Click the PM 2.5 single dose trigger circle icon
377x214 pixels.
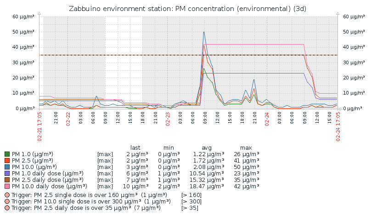pos(7,195)
